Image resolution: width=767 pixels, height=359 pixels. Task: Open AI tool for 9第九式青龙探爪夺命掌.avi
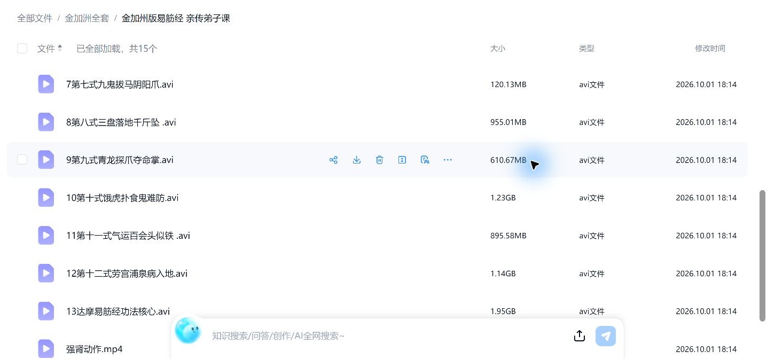tap(425, 160)
